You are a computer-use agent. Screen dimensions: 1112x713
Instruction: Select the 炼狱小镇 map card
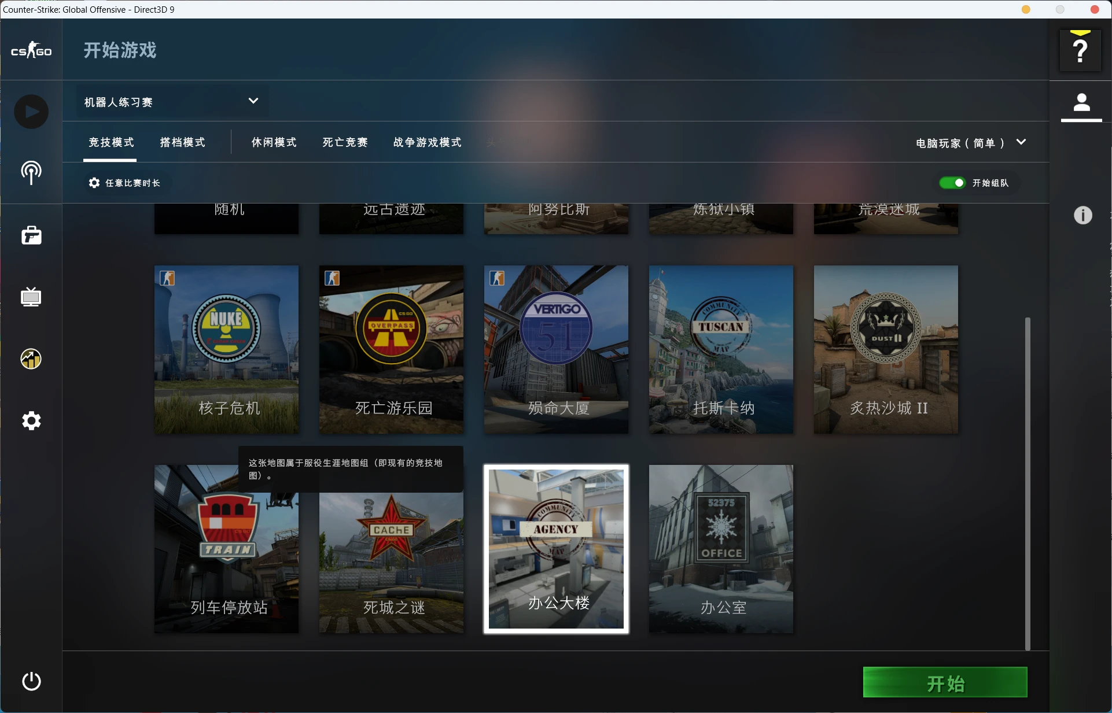pyautogui.click(x=721, y=219)
